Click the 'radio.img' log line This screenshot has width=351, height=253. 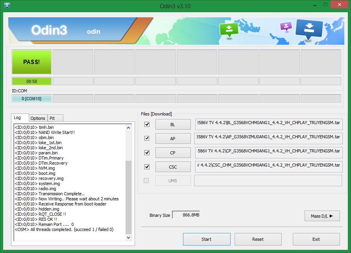tap(35, 189)
